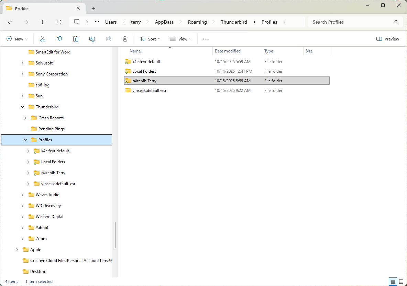Switch to details view in status bar
The height and width of the screenshot is (286, 407).
pos(393,282)
